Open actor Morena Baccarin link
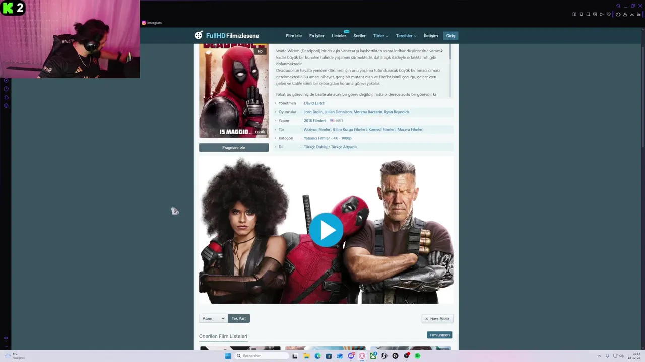Viewport: 645px width, 362px height. (368, 112)
